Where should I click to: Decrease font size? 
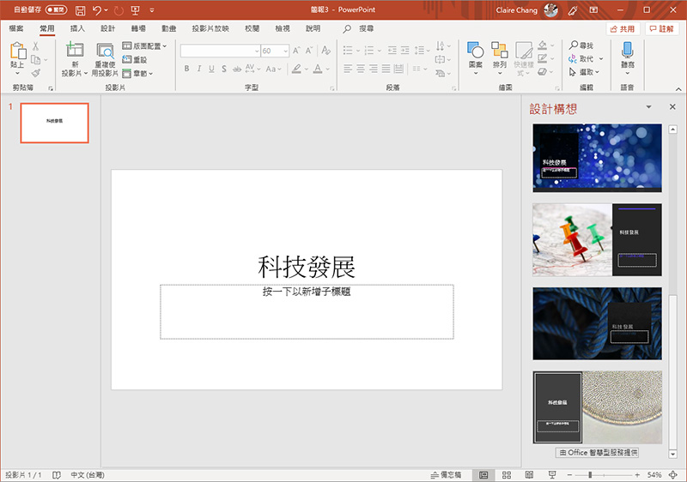click(x=309, y=51)
